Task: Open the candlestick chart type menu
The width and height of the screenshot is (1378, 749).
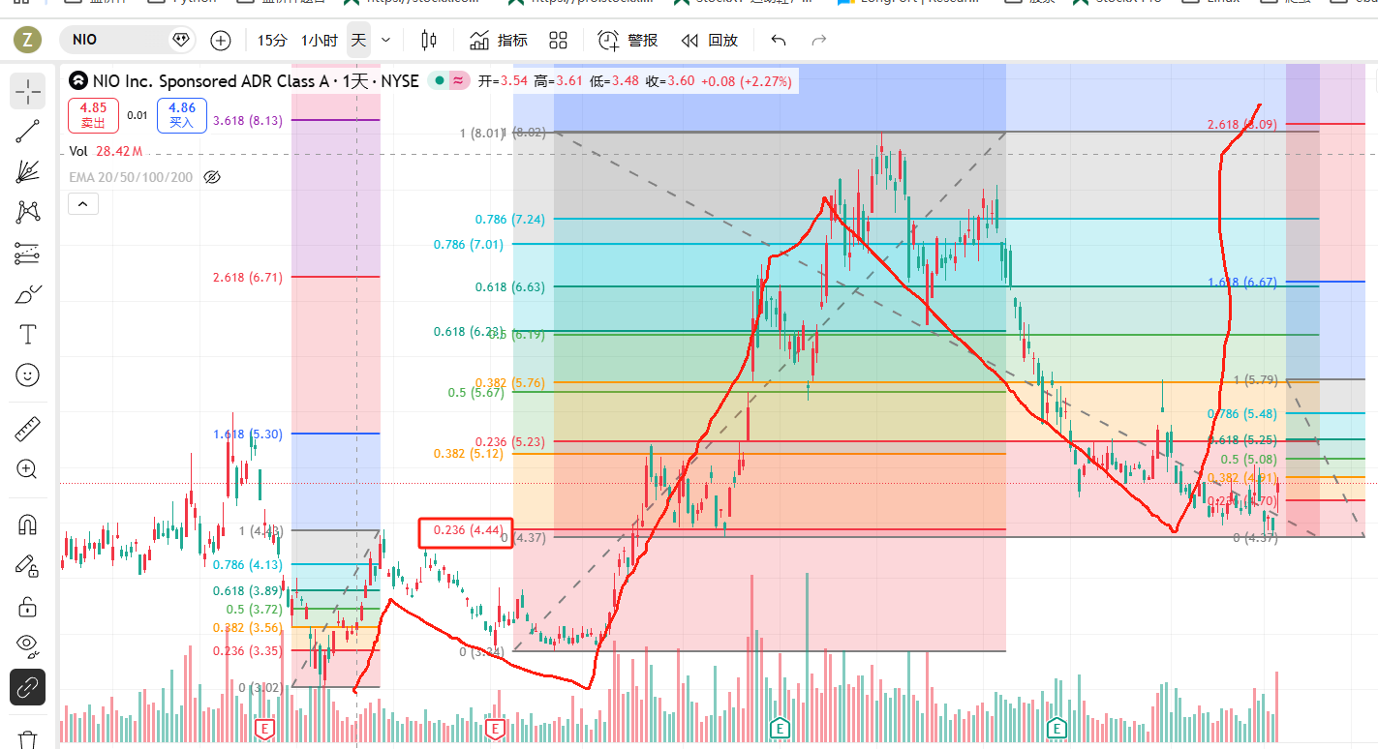Action: [x=429, y=40]
